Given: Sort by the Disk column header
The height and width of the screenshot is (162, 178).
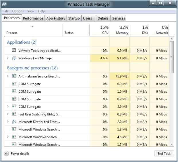Looking at the screenshot, I should tap(139, 30).
